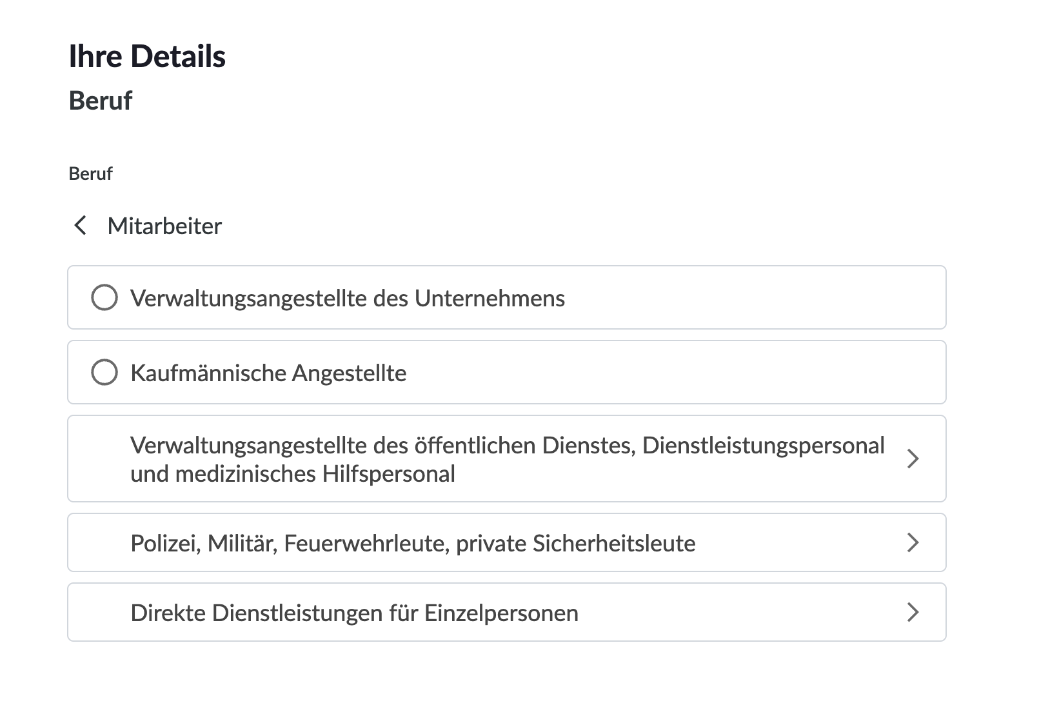Click the "Beruf" section title under Ihre Details
Image resolution: width=1059 pixels, height=703 pixels.
(101, 101)
